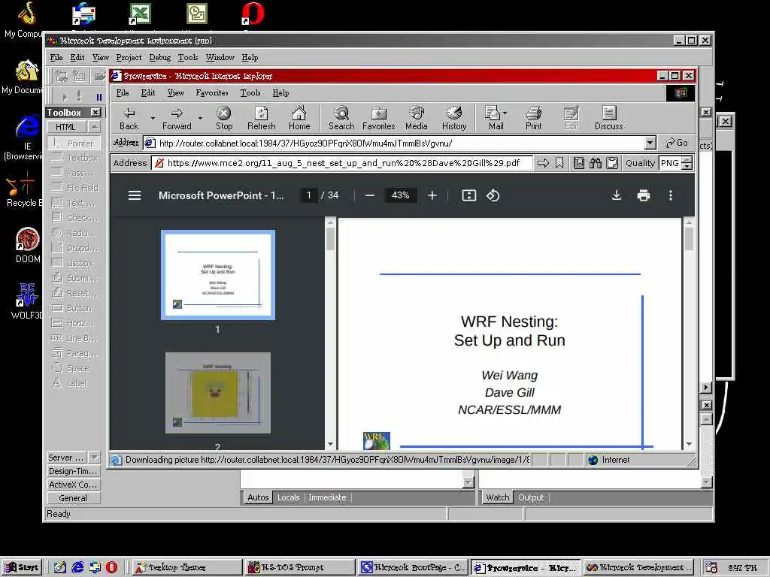
Task: Show the browsing History pane
Action: coord(454,119)
